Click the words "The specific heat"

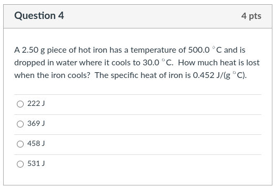126,75
